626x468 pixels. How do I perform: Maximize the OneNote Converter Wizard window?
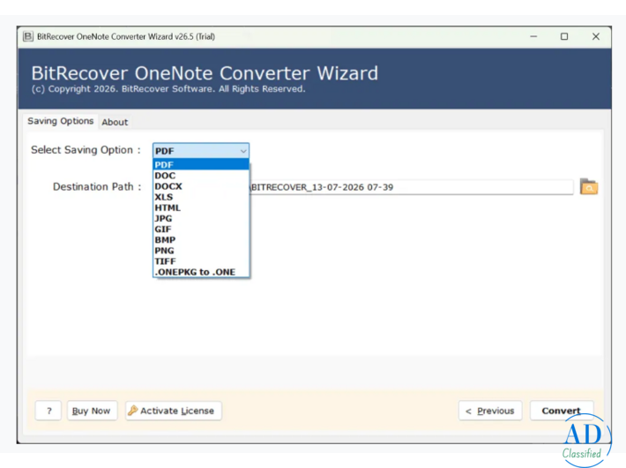pyautogui.click(x=564, y=36)
